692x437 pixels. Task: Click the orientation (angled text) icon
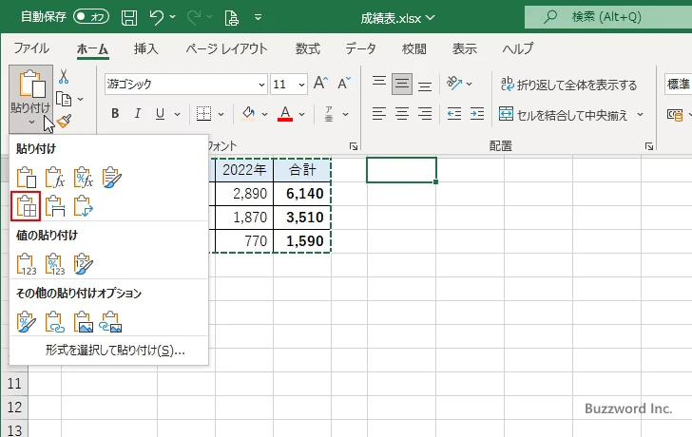[x=454, y=83]
